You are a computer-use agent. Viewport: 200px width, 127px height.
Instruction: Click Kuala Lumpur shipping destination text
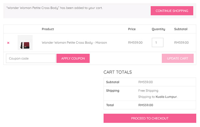pos(166,97)
